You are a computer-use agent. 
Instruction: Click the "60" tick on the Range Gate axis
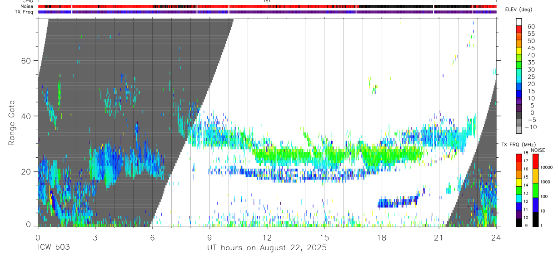coord(27,61)
